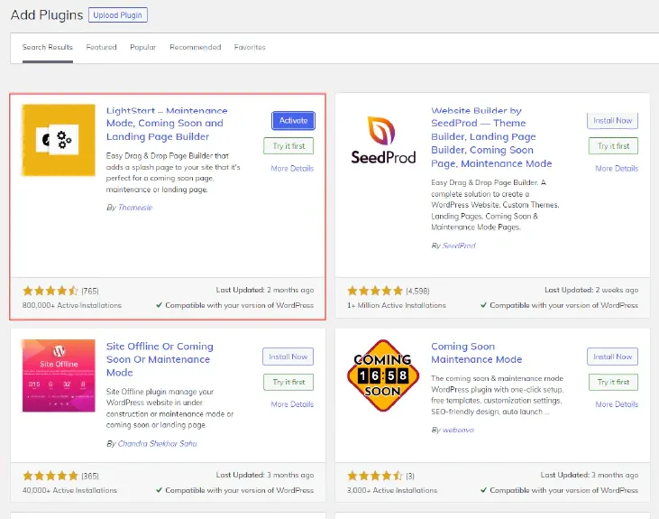Click Try it first for Coming Soon Maintenance Mode

tap(613, 382)
